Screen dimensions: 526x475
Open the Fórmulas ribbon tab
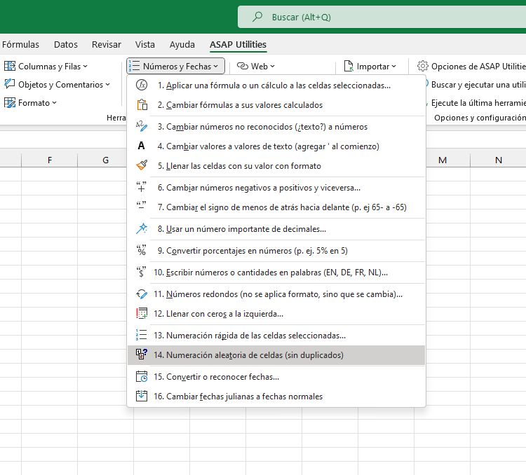pos(20,44)
